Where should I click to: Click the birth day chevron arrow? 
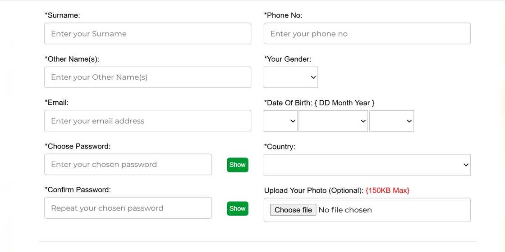[293, 121]
